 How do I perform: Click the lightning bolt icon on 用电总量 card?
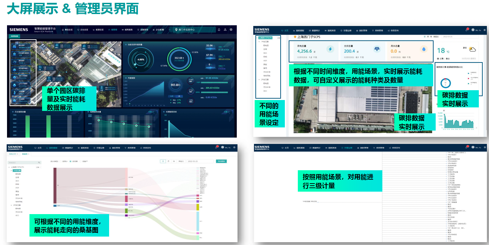[x=330, y=49]
